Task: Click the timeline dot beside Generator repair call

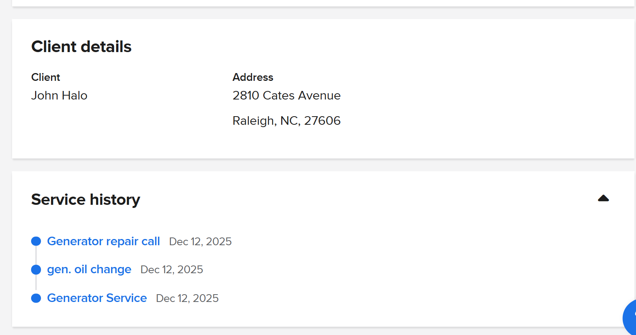Action: click(36, 241)
